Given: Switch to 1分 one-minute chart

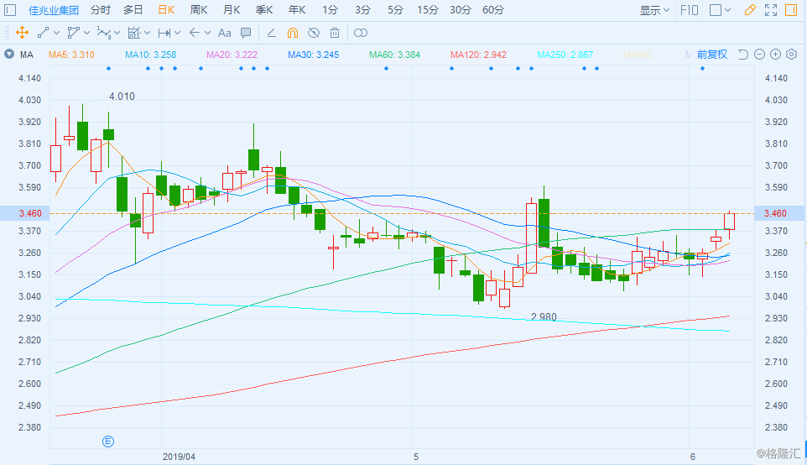Looking at the screenshot, I should 330,10.
